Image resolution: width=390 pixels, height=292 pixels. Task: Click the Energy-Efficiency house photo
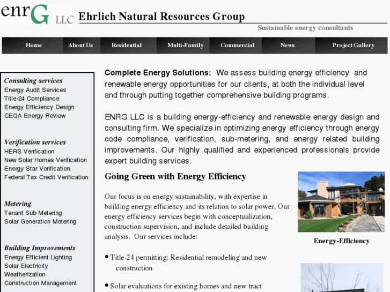tap(341, 202)
